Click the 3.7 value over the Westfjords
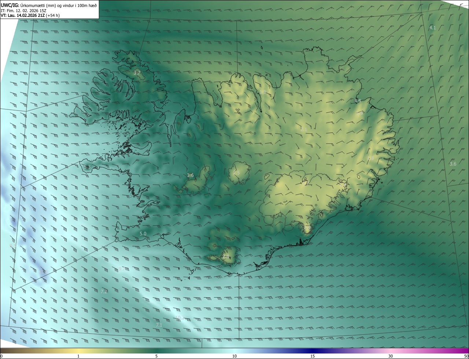Screen dimensions: 469x359 [137, 73]
